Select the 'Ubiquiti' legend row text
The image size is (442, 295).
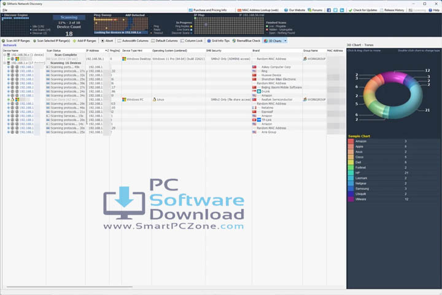click(x=361, y=194)
